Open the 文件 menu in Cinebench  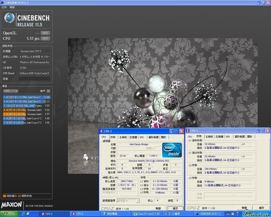[x=4, y=7]
